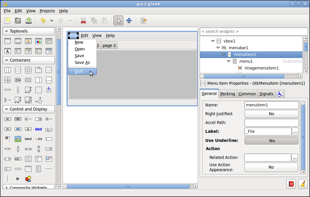310x197 pixels.
Task: Switch to the Signals properties tab
Action: point(266,94)
